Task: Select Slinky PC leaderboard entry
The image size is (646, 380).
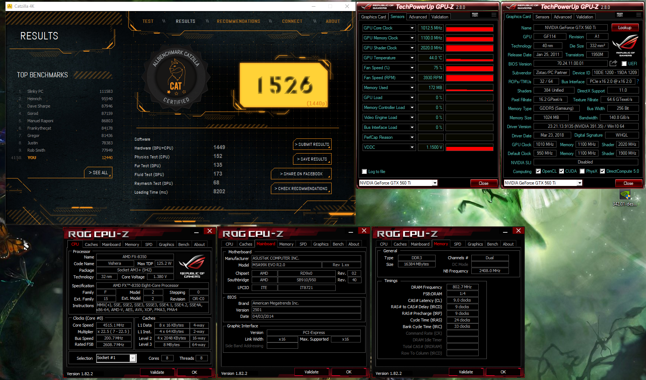Action: pos(66,91)
